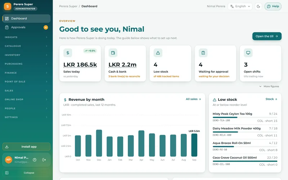The width and height of the screenshot is (288, 180).
Task: Click the Open the till button
Action: (267, 36)
